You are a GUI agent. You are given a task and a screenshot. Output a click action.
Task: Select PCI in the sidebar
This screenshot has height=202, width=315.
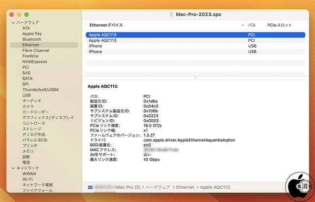pyautogui.click(x=26, y=67)
